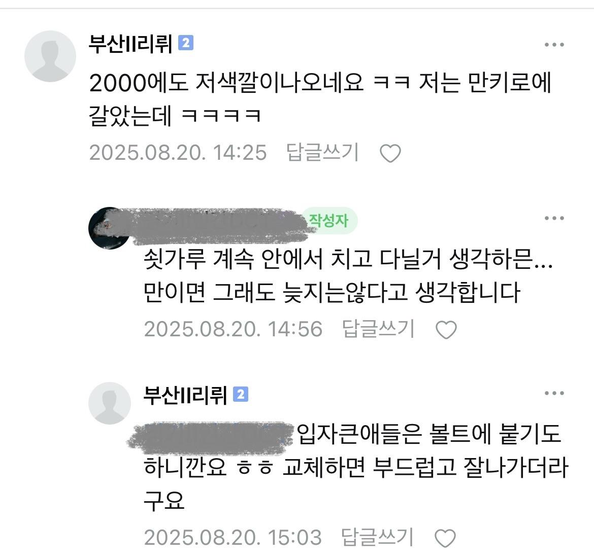Click the level 2 badge beside the top 부산II리뤼
The height and width of the screenshot is (560, 594).
(186, 43)
